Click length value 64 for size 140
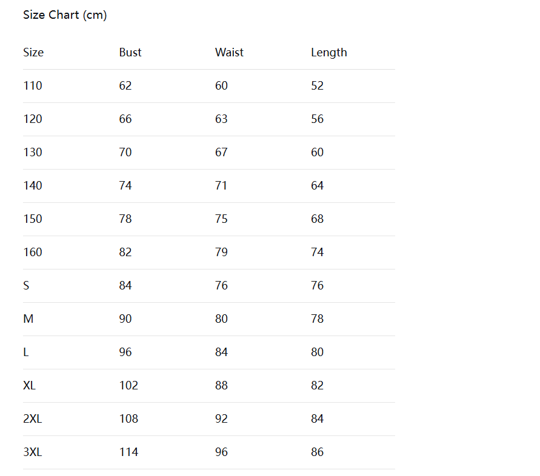Image resolution: width=540 pixels, height=476 pixels. coord(317,185)
